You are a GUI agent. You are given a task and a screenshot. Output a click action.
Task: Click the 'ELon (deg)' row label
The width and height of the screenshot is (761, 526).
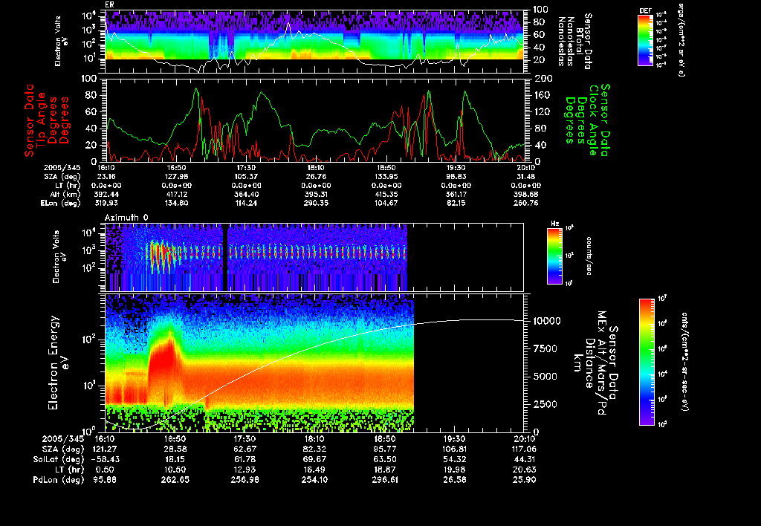(61, 204)
